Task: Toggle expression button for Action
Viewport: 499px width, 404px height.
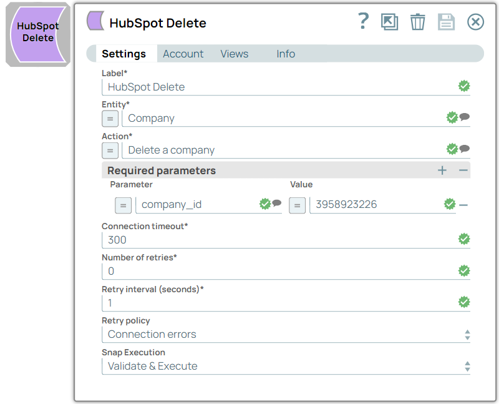Action: [110, 150]
